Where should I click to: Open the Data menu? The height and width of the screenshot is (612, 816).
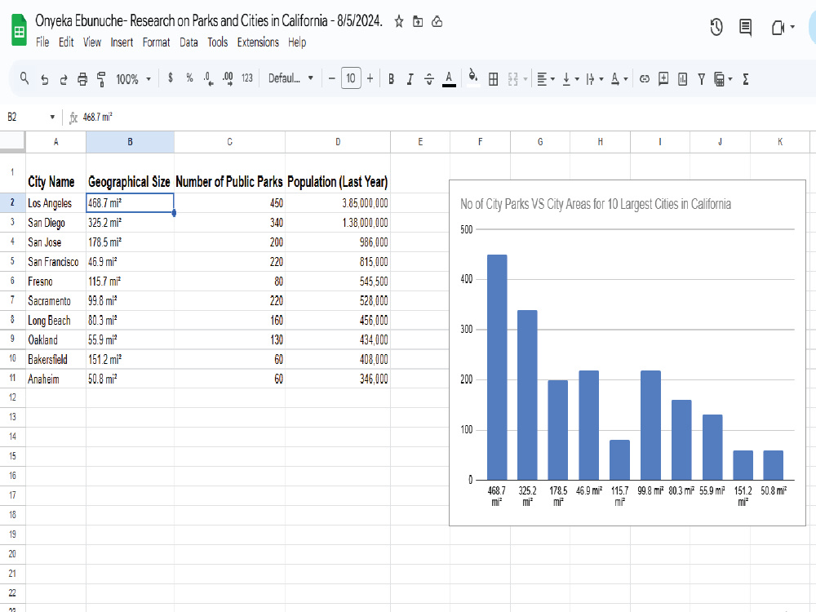coord(188,42)
